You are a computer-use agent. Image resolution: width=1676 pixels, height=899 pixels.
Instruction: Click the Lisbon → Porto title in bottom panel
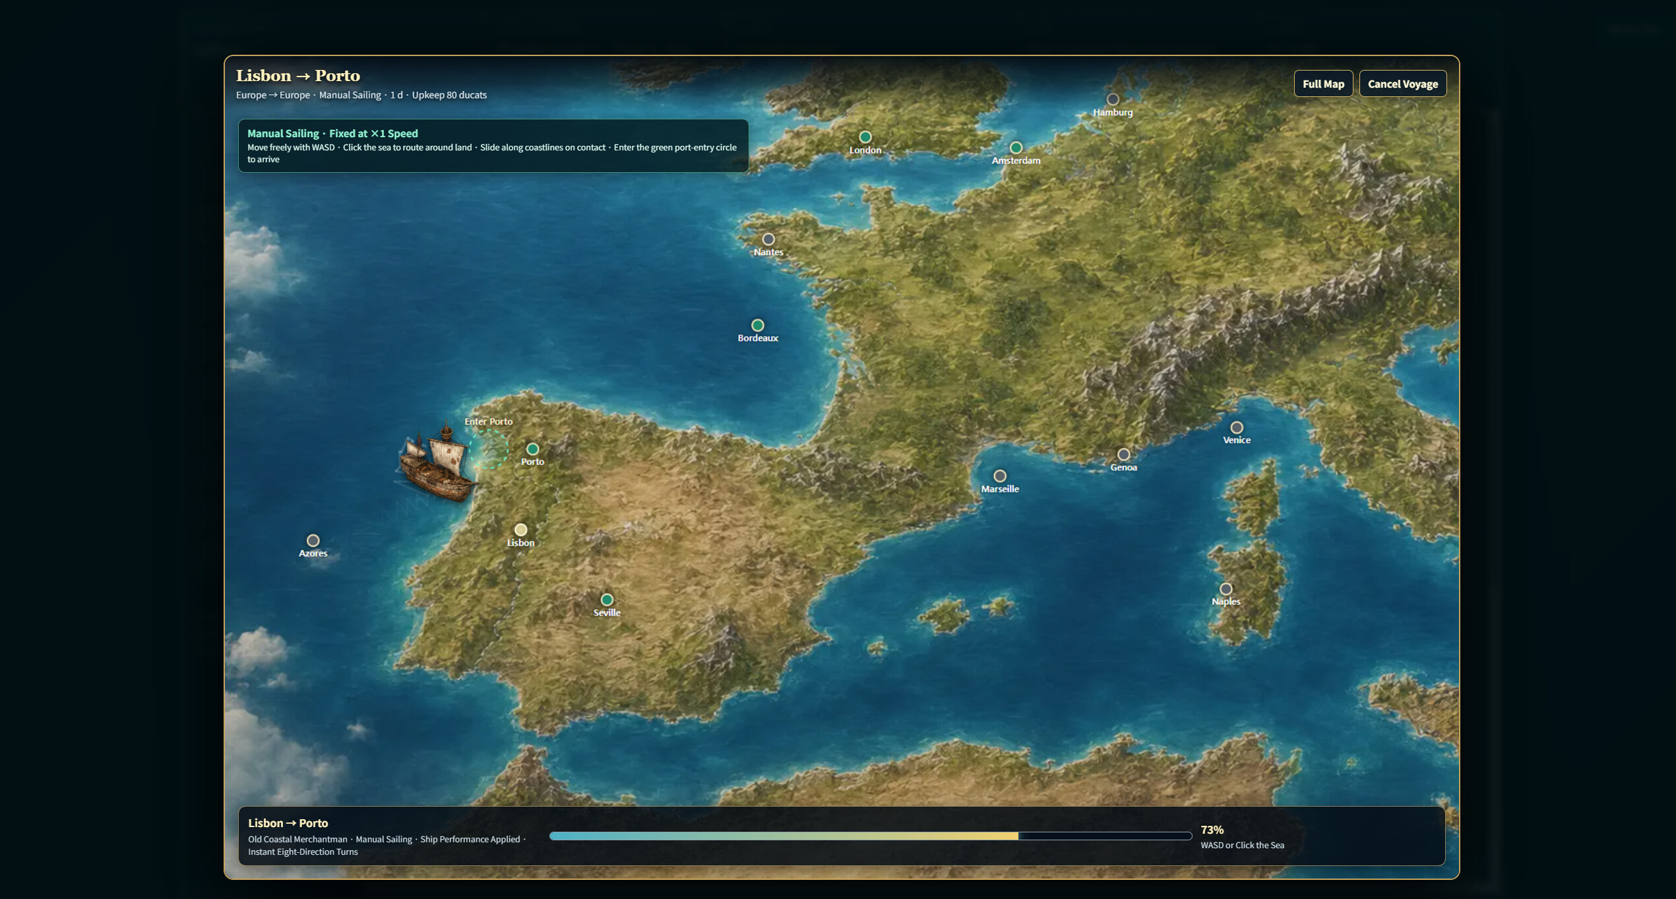pyautogui.click(x=288, y=823)
